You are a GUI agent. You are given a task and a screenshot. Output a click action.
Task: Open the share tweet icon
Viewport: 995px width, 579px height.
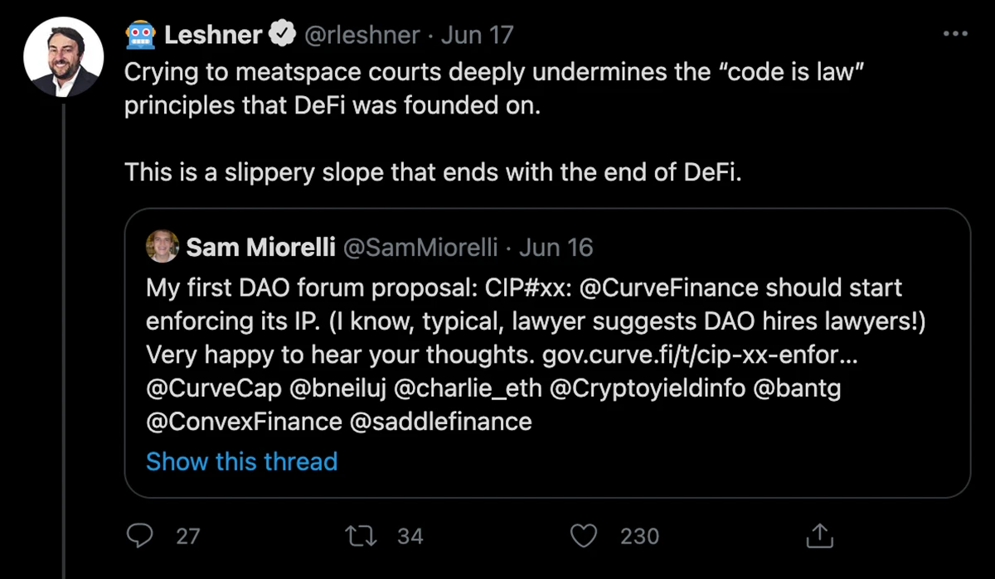pyautogui.click(x=818, y=535)
